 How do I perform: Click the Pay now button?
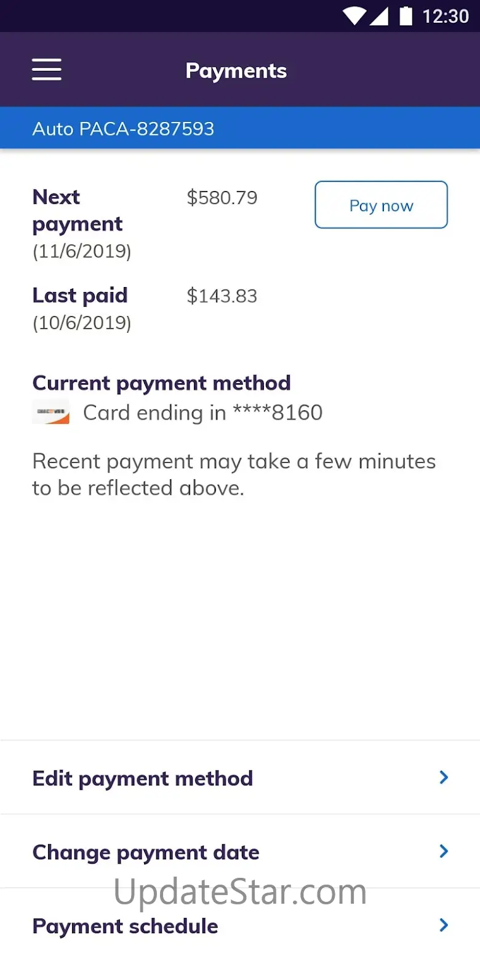tap(381, 205)
